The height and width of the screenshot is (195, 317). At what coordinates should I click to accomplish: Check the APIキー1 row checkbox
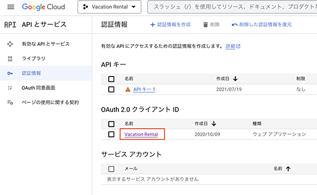click(x=111, y=89)
